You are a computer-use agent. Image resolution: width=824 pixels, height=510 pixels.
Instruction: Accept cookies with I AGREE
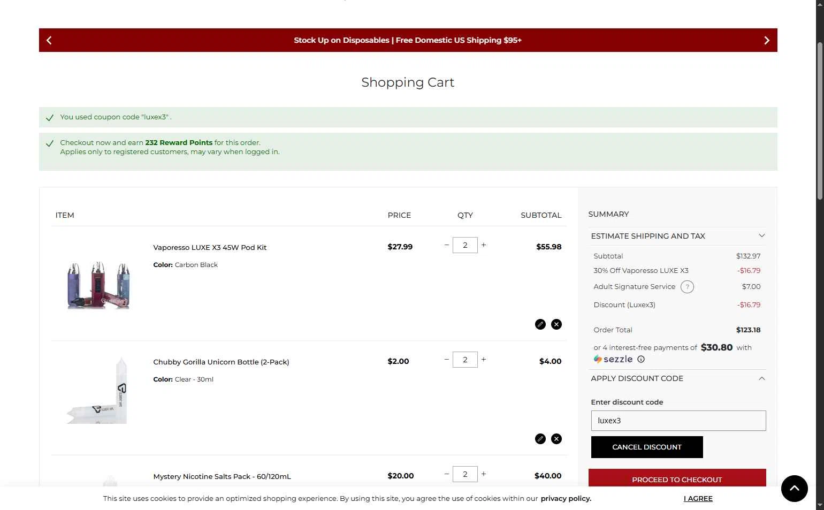698,499
